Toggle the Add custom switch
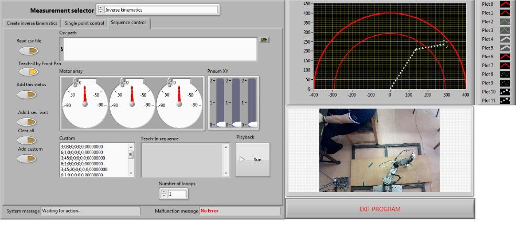Image resolution: width=516 pixels, height=234 pixels. 27,158
